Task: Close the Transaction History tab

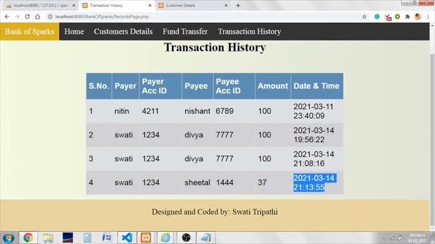Action: [150, 5]
